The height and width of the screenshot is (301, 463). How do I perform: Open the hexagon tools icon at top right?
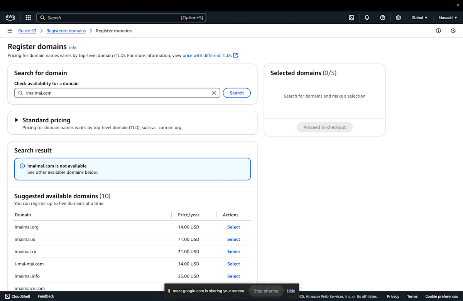click(x=453, y=31)
